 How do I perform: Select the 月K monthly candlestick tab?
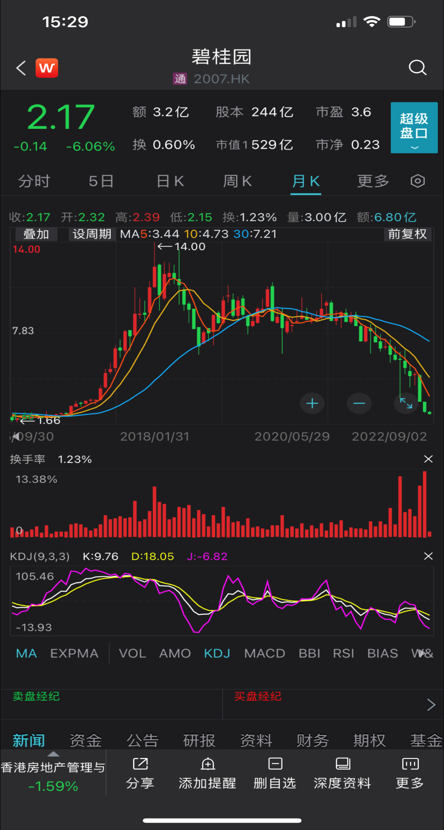click(x=306, y=181)
